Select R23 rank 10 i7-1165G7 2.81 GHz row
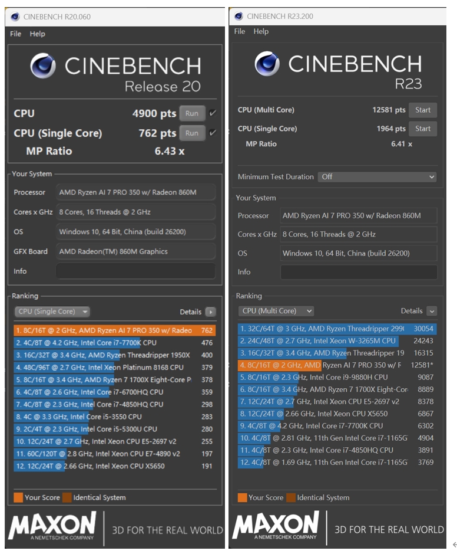Image resolution: width=457 pixels, height=554 pixels. pos(337,438)
